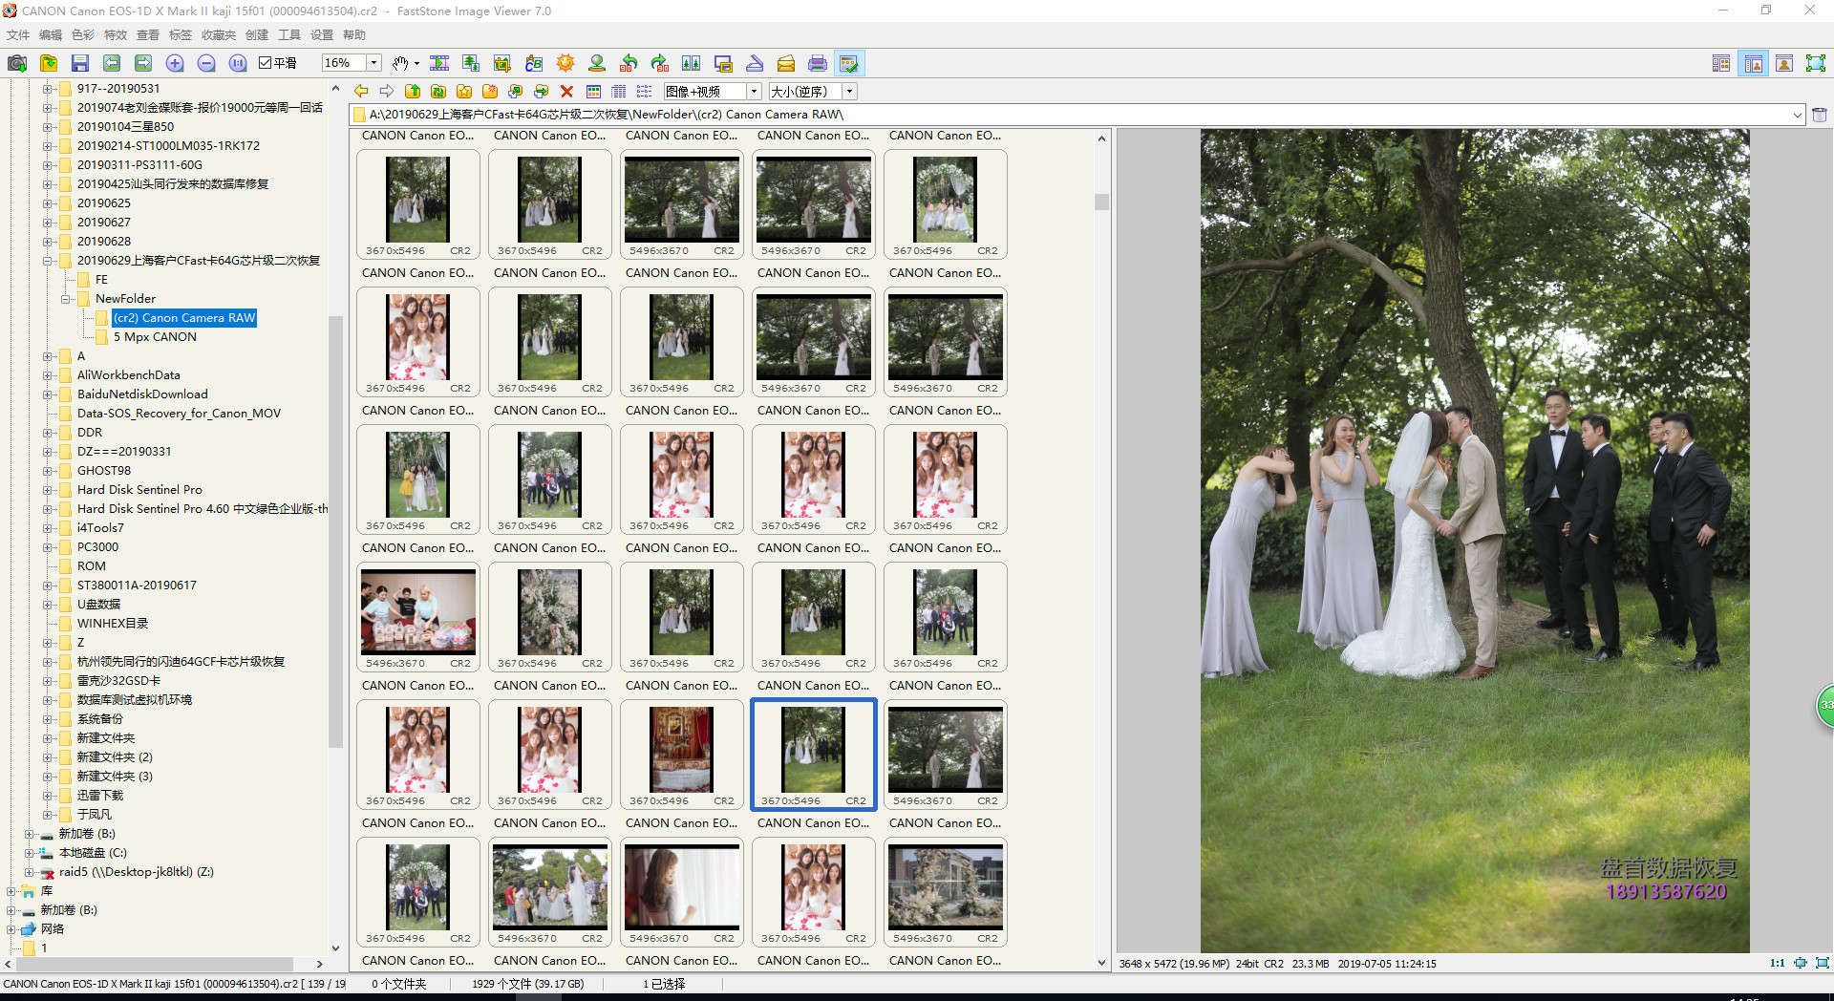Expand the Hard Disk Sentinel Pro folder node
The image size is (1834, 1001).
pos(48,490)
